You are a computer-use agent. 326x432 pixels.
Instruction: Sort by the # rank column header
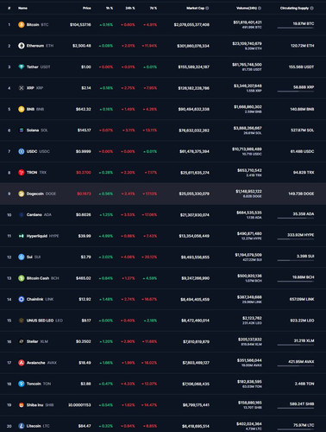click(x=9, y=8)
